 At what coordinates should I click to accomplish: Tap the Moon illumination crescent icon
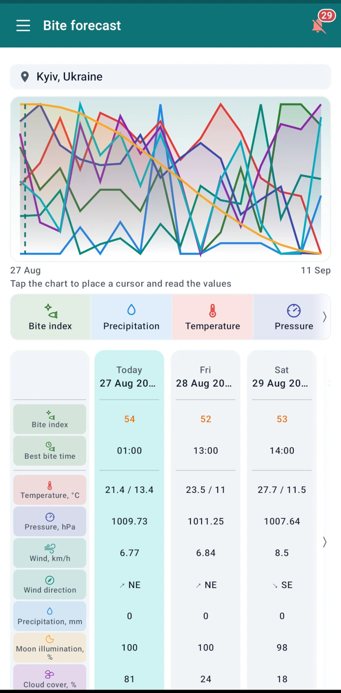click(x=50, y=639)
